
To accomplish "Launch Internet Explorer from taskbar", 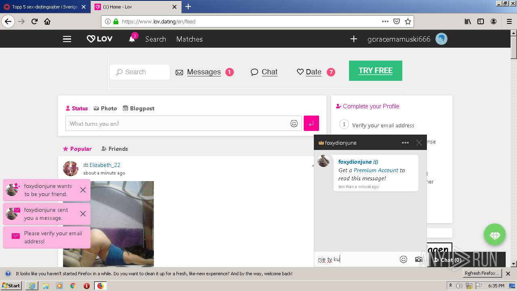I will click(x=32, y=285).
